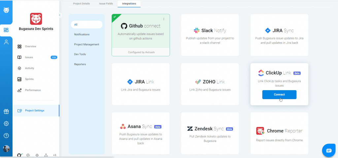
Task: Open the team members person icon
Action: (x=6, y=42)
